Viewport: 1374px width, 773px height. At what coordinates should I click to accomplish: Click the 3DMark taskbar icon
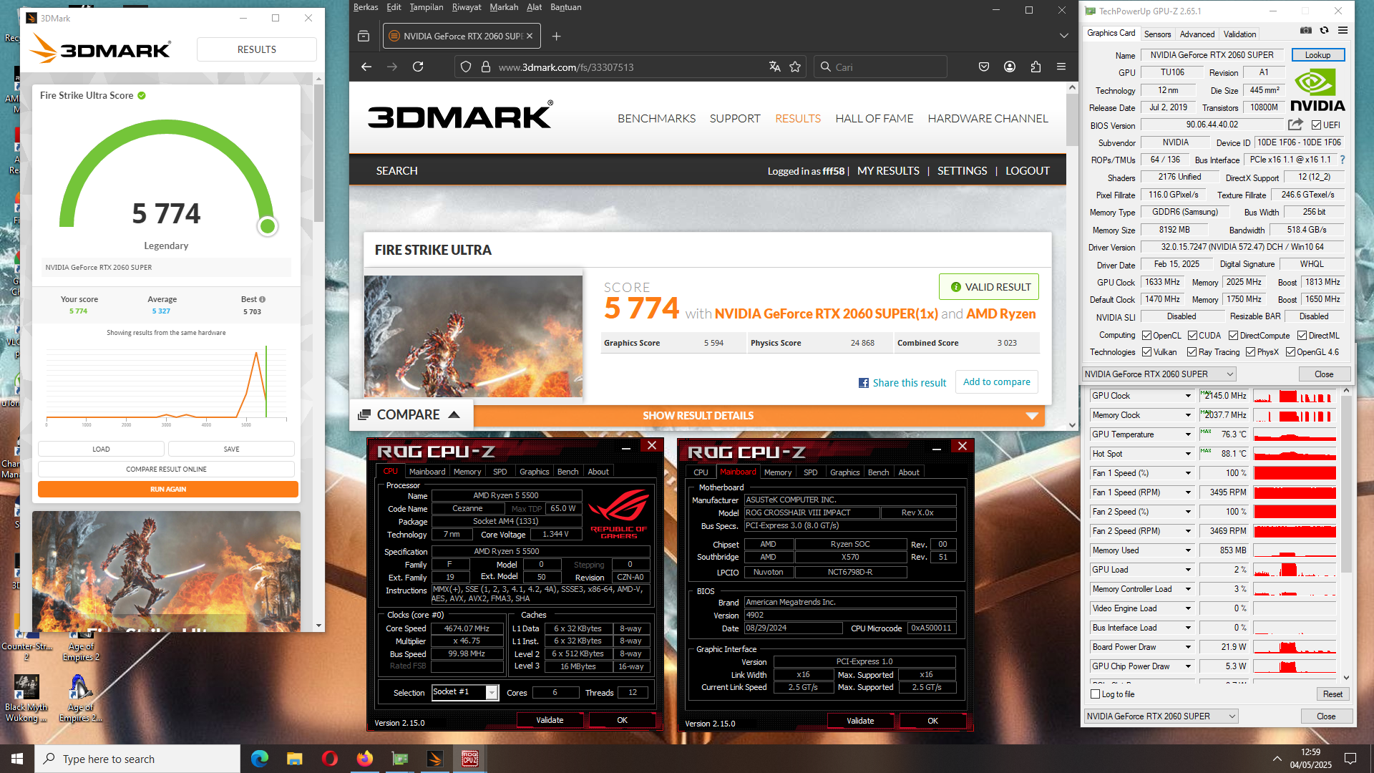[435, 759]
